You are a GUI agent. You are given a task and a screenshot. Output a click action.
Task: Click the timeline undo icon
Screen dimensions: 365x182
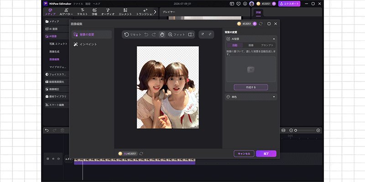(x=47, y=131)
